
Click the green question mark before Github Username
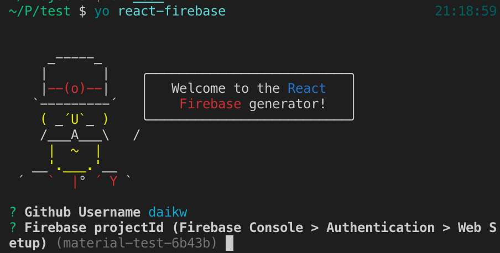pyautogui.click(x=13, y=212)
